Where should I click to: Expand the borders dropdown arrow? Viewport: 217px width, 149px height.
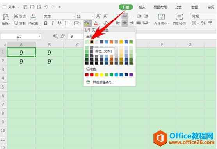pos(71,23)
